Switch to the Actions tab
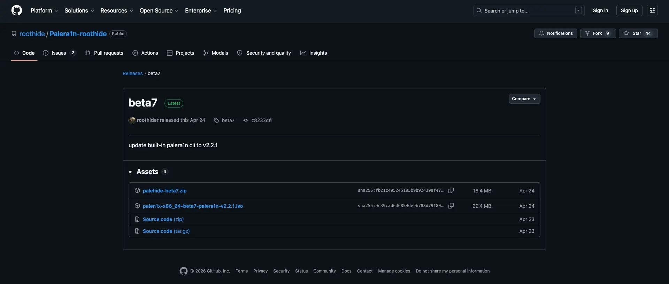The width and height of the screenshot is (669, 284). [145, 53]
